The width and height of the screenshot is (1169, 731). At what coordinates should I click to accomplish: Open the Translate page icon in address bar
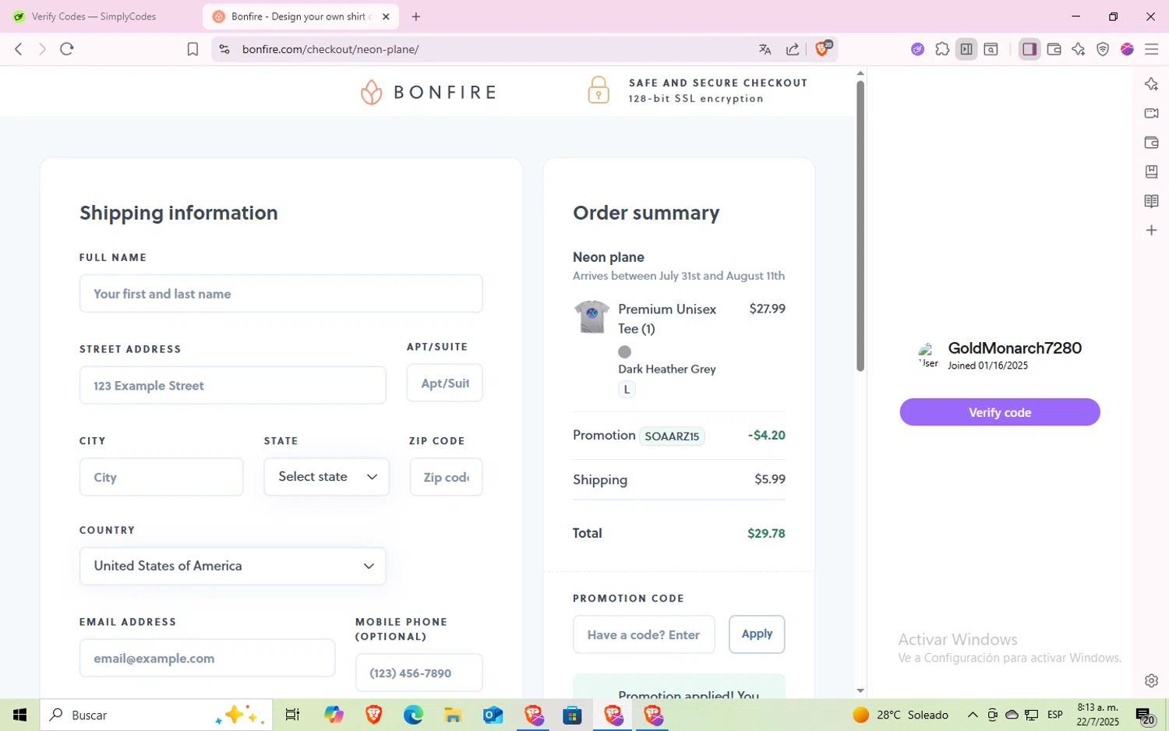pyautogui.click(x=765, y=49)
